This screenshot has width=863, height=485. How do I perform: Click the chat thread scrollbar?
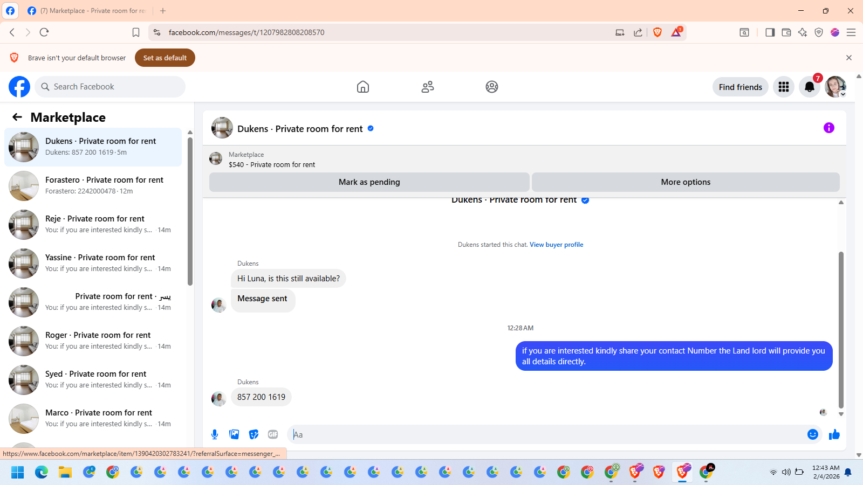coord(841,330)
